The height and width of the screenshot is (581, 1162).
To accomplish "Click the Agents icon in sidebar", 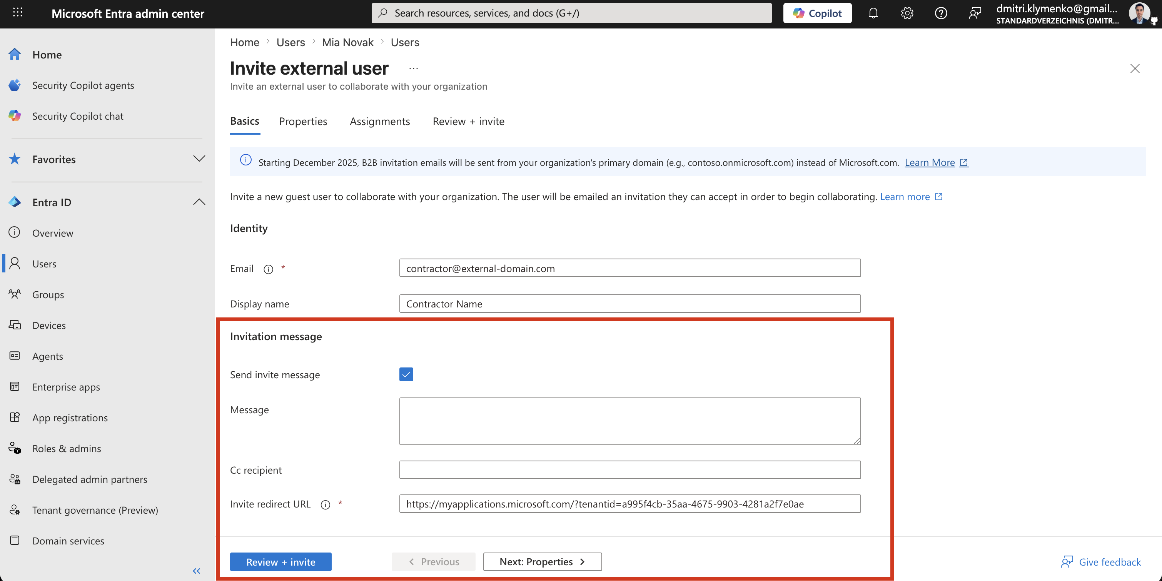I will [x=15, y=356].
